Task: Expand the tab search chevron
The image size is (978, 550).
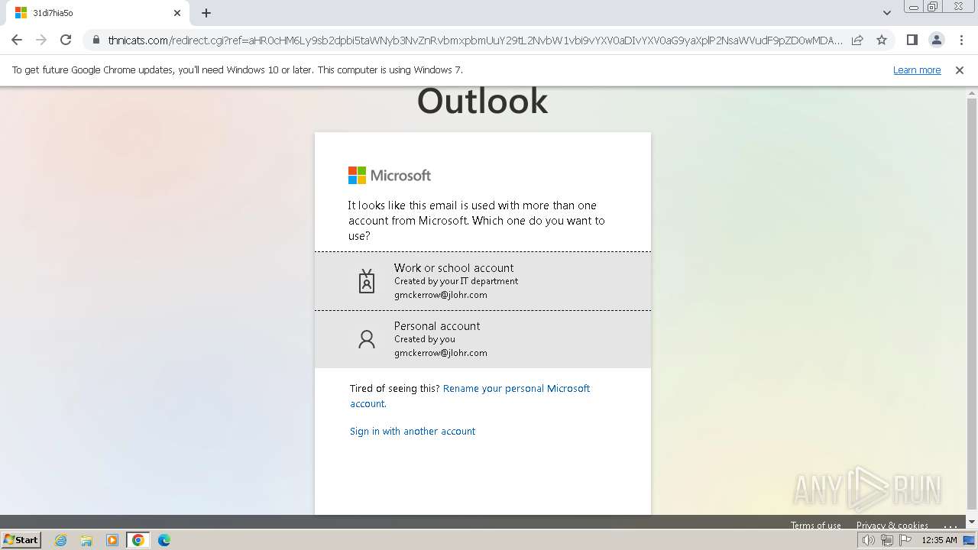Action: point(887,13)
